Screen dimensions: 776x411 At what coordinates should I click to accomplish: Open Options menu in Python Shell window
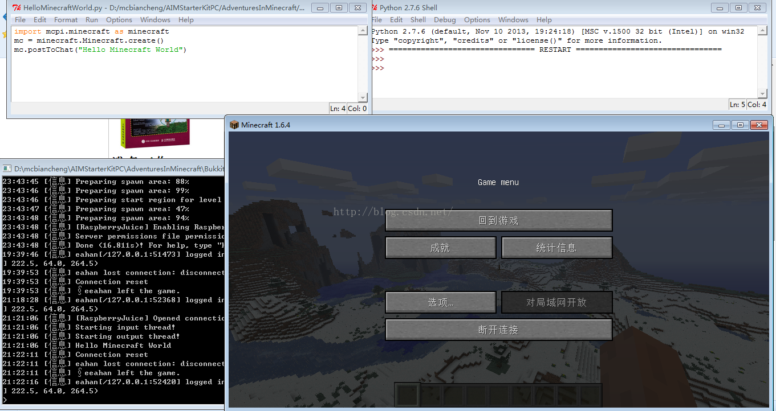477,19
